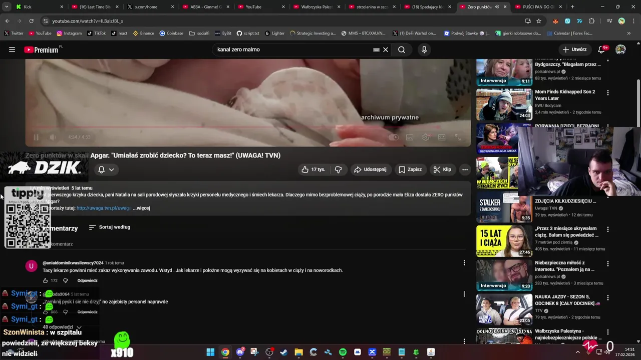The image size is (641, 360).
Task: Open the search keyboard icon
Action: (x=376, y=49)
